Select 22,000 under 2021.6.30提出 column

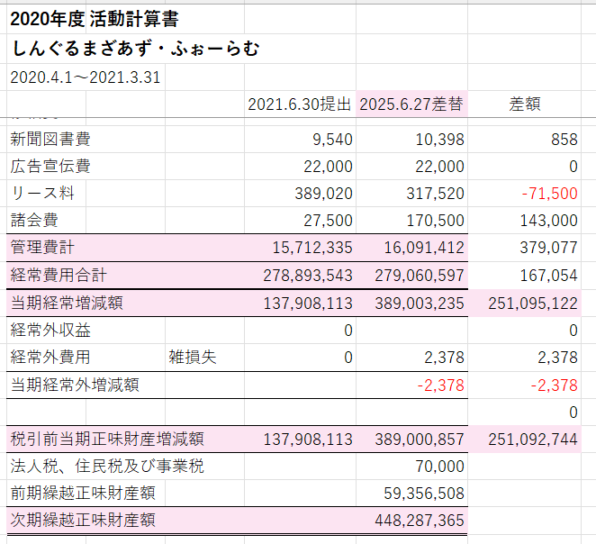tap(328, 167)
